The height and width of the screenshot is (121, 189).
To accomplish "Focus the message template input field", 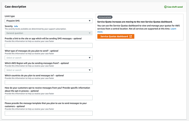I will (49, 113).
